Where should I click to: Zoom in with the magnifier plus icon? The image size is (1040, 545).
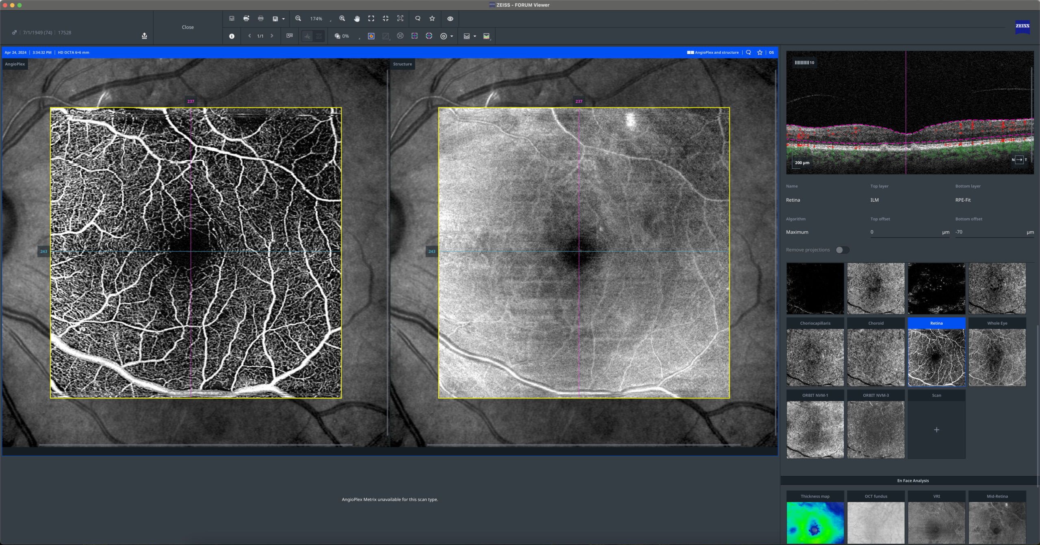point(342,19)
